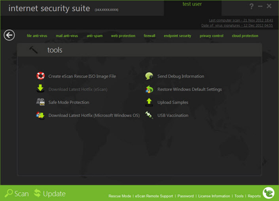Screen dimensions: 279x201
Task: Click the Tools footer link
Action: coord(239,196)
